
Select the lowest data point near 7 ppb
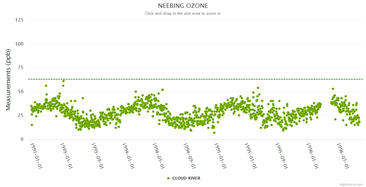(214, 133)
